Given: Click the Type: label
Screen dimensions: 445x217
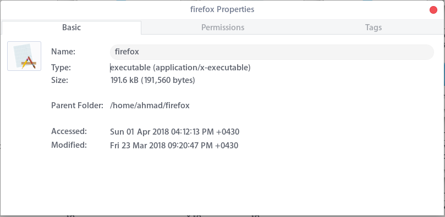Looking at the screenshot, I should pyautogui.click(x=61, y=68).
